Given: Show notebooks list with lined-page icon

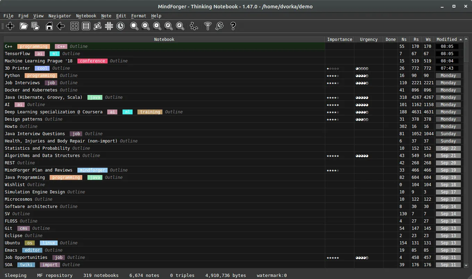Looking at the screenshot, I should point(86,26).
